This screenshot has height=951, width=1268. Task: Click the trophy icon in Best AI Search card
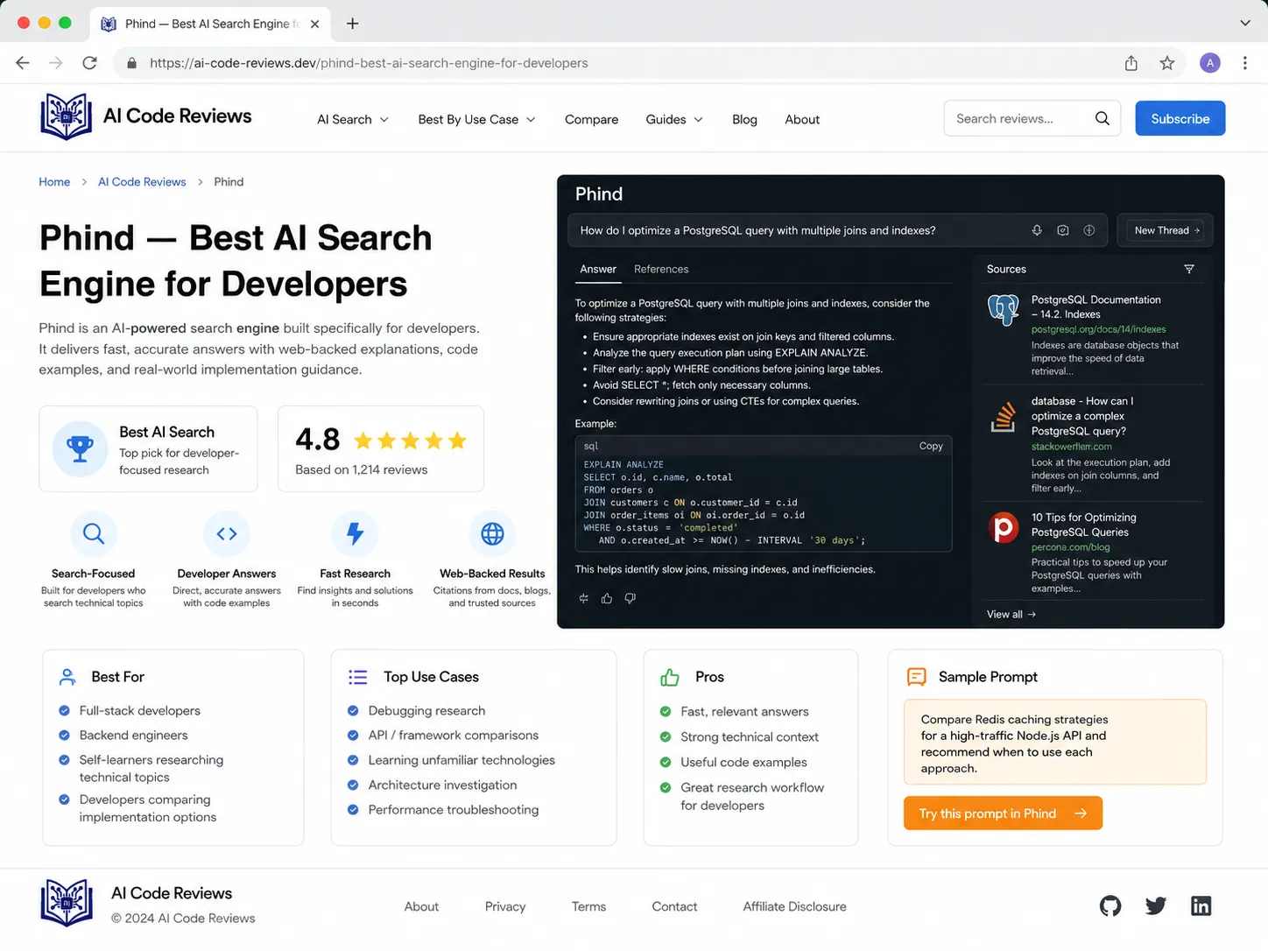(x=80, y=448)
